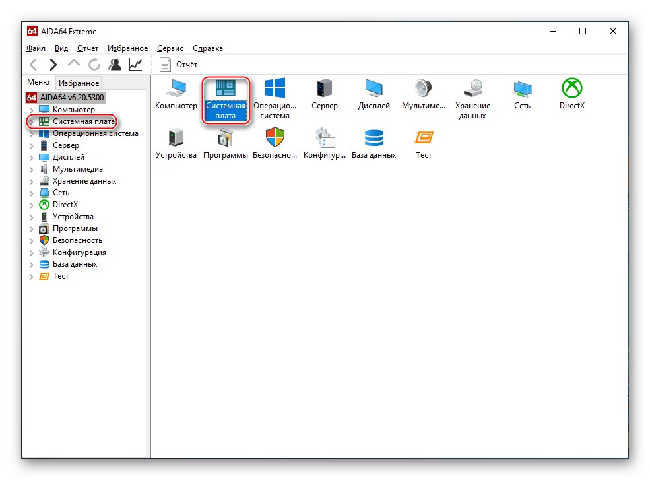The height and width of the screenshot is (480, 650).
Task: Expand the Сервер tree node arrow
Action: 32,146
